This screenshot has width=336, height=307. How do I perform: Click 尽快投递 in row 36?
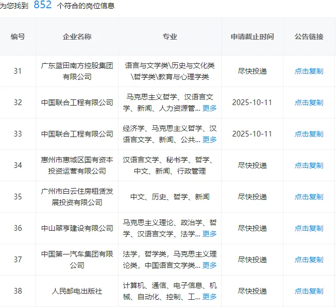click(252, 228)
